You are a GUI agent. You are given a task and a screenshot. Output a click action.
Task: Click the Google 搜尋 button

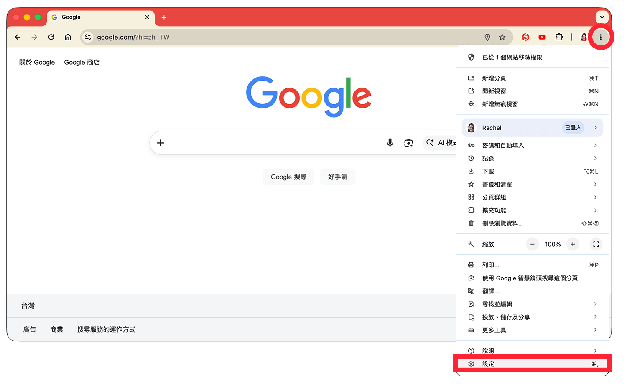pos(288,177)
